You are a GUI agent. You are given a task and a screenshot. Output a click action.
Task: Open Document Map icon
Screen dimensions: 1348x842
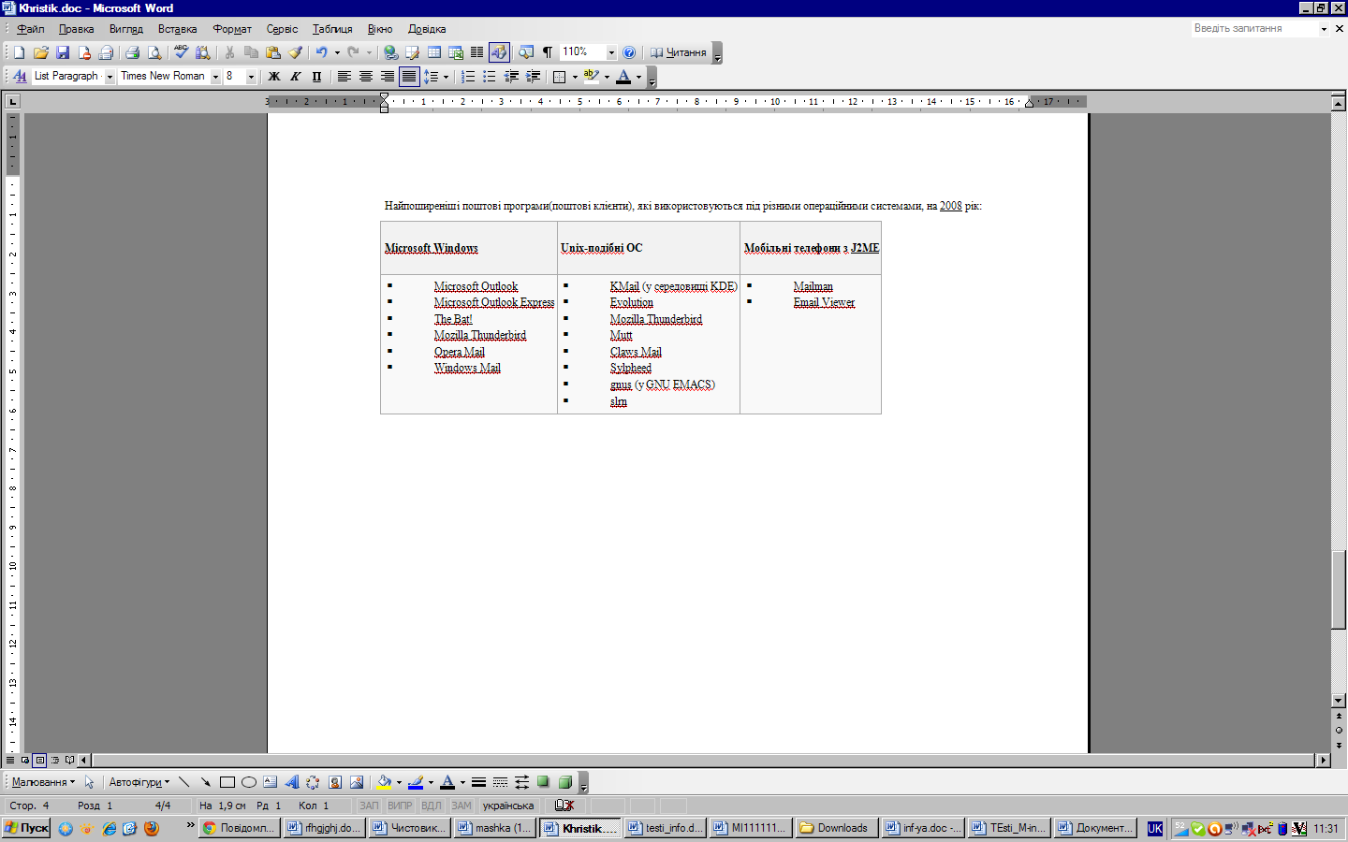[x=526, y=52]
